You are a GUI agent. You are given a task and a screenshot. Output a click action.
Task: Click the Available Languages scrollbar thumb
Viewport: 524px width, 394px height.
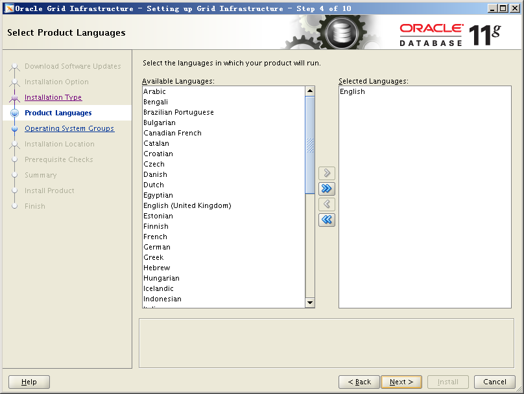point(310,144)
